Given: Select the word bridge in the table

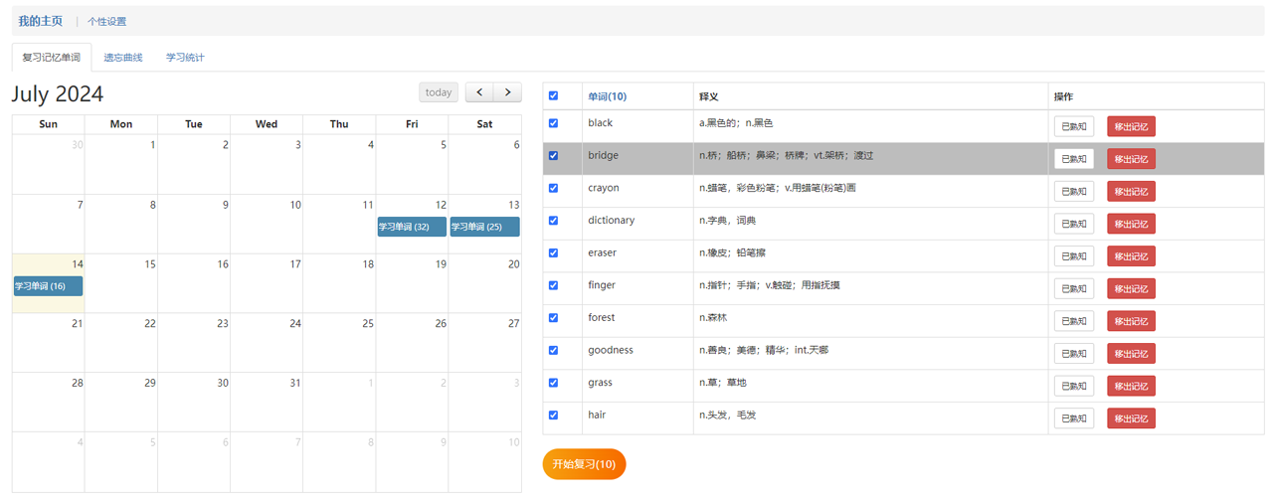Looking at the screenshot, I should (x=603, y=155).
